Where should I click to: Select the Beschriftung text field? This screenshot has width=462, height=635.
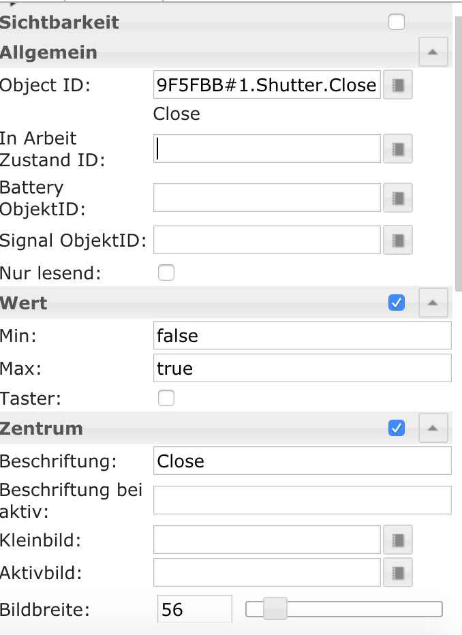coord(303,461)
